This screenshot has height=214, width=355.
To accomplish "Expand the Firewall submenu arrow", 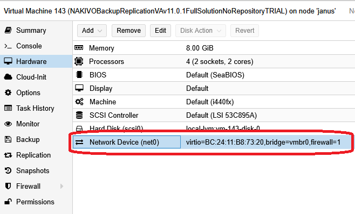I will (x=62, y=186).
